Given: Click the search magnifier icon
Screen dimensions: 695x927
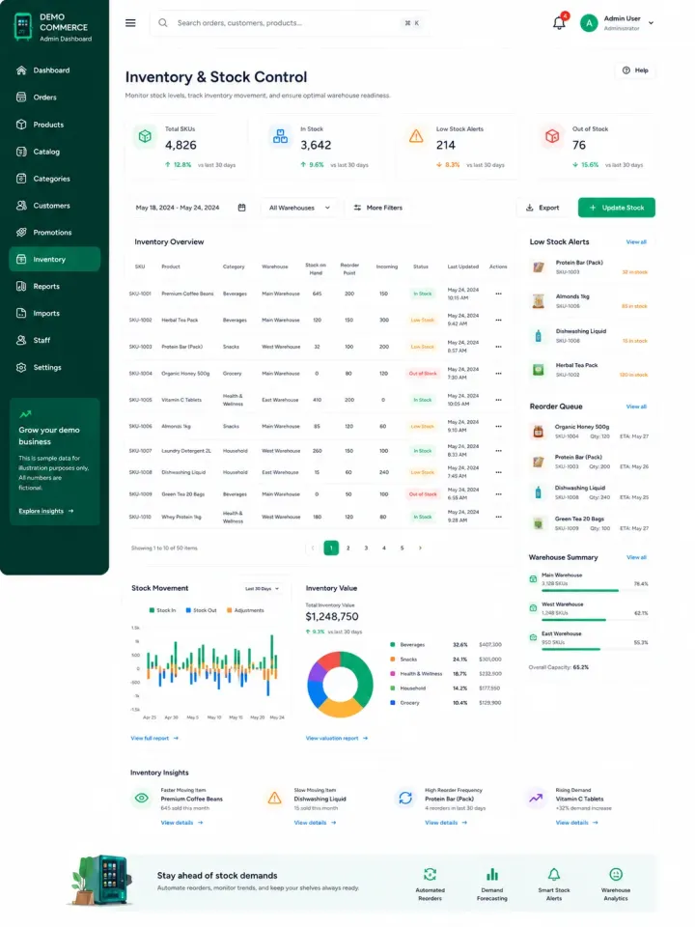Looking at the screenshot, I should point(163,23).
